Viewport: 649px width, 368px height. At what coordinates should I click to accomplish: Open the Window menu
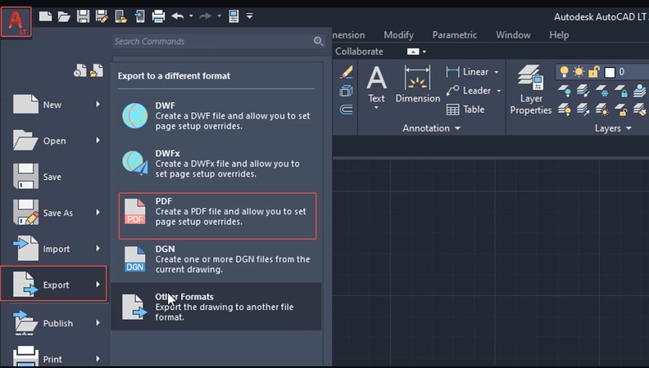[x=513, y=35]
